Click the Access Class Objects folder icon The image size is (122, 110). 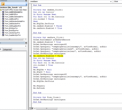click(1, 10)
